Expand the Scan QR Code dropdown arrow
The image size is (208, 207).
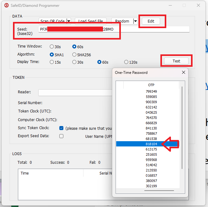(69, 21)
